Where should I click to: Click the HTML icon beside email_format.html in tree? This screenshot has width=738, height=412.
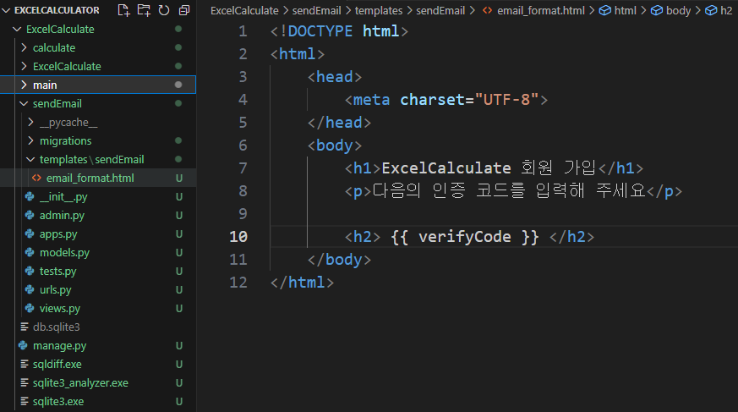point(36,178)
